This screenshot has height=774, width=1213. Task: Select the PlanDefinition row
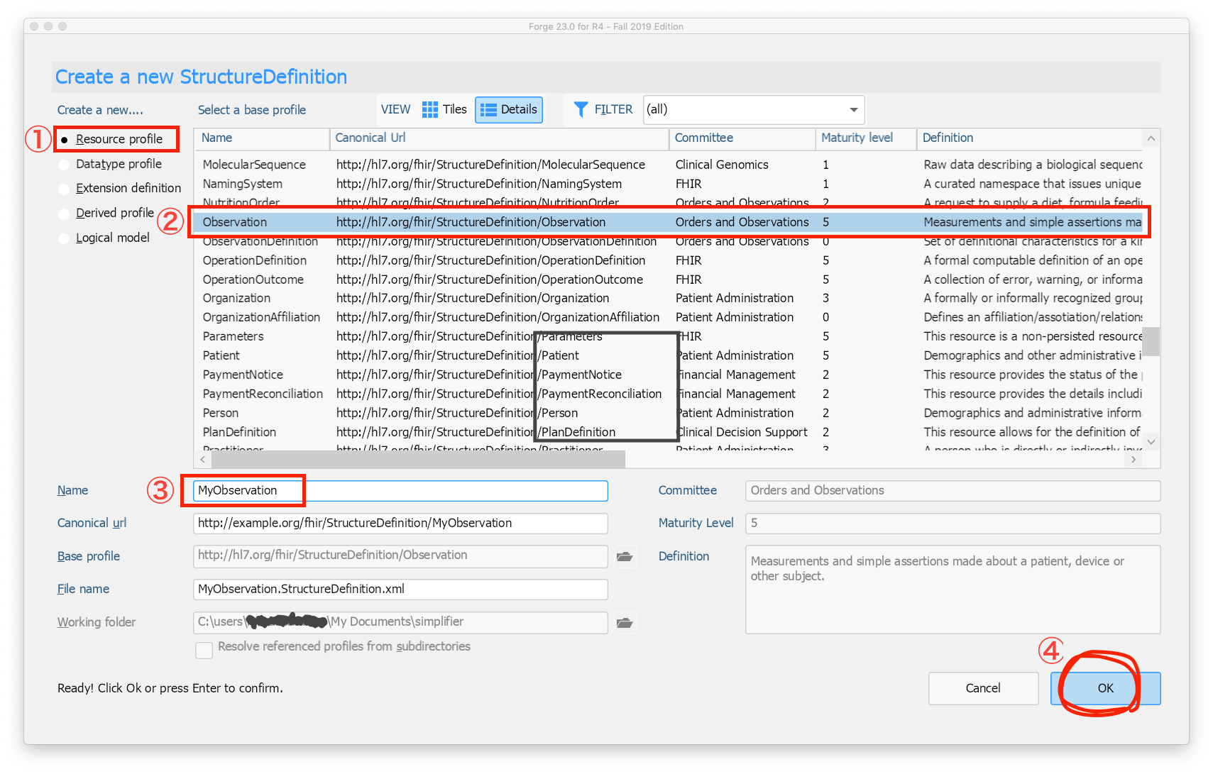click(669, 432)
